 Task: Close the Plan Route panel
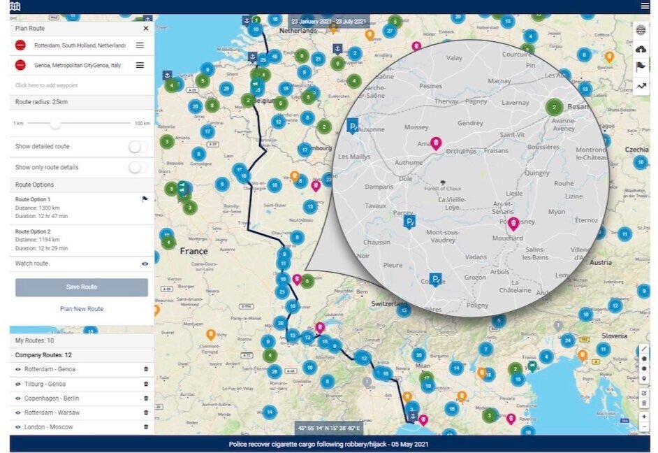pos(145,28)
